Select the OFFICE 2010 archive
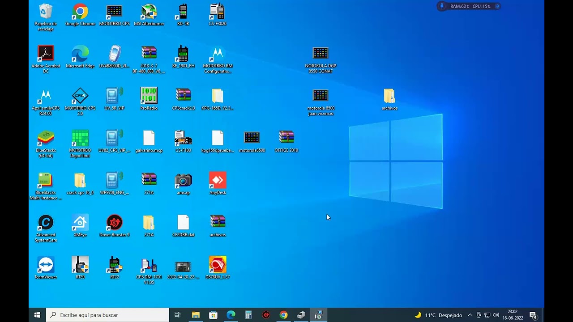Image resolution: width=573 pixels, height=322 pixels. point(286,141)
